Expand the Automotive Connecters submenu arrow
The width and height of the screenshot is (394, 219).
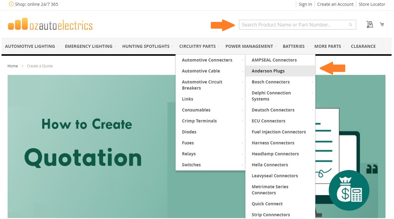click(x=242, y=60)
